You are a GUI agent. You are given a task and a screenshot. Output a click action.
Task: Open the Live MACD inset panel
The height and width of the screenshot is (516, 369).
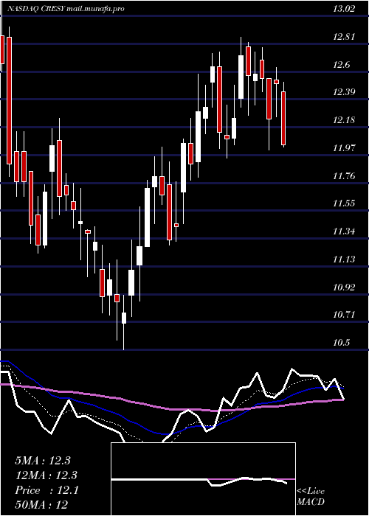tap(203, 479)
